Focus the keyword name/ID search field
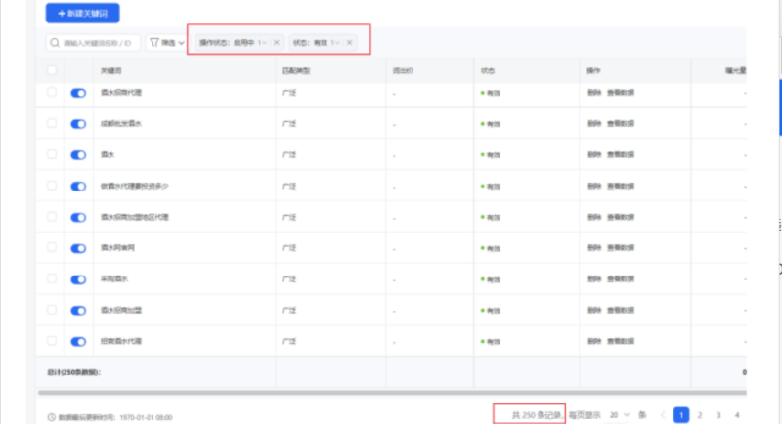The image size is (782, 424). pyautogui.click(x=98, y=43)
